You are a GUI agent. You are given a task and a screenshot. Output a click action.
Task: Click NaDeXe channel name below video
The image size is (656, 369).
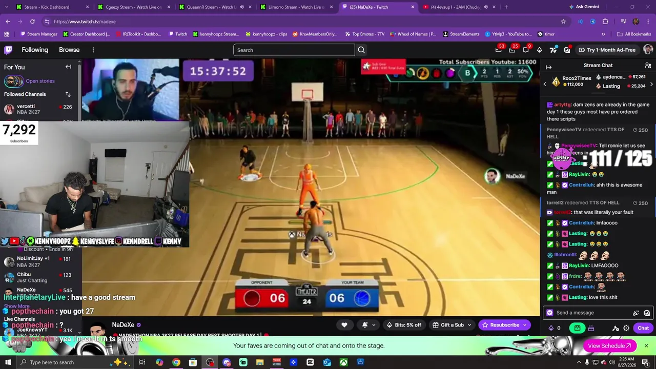coord(123,325)
